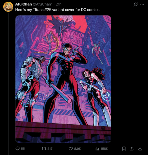Viewport: 148px width, 155px height.
Task: Click the download arrow icon
Action: point(140,149)
